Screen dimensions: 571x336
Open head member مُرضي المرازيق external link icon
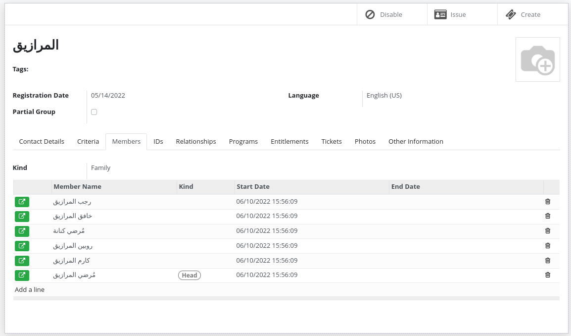point(22,275)
